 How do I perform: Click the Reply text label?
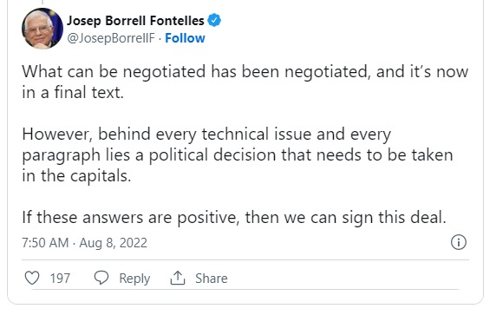[x=134, y=279]
